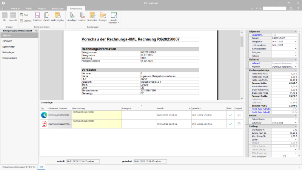Edit attachment with Bearbeiten

point(92,17)
